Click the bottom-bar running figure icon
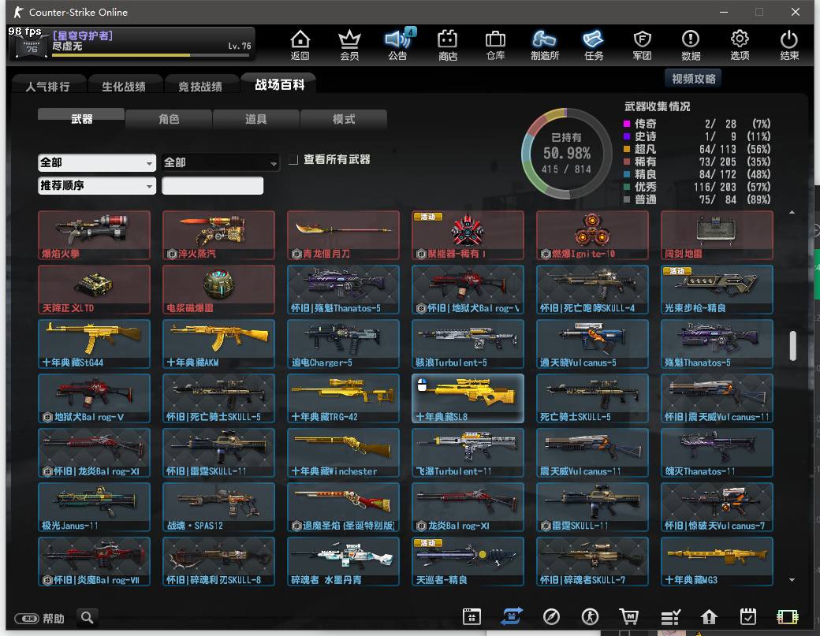Viewport: 820px width, 636px height. [x=591, y=616]
